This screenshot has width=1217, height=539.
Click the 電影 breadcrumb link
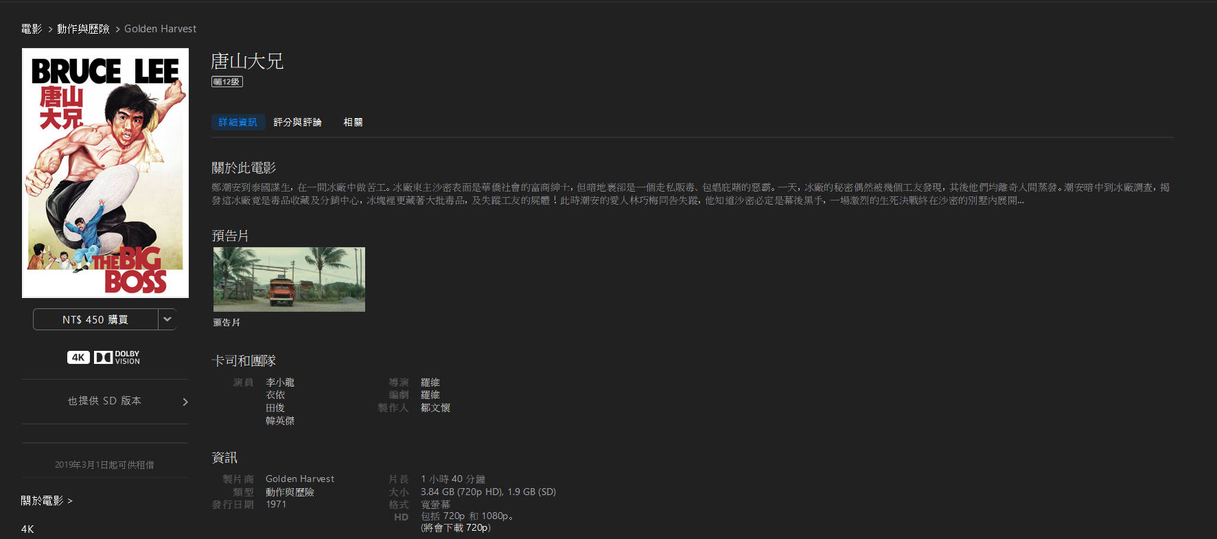[32, 29]
